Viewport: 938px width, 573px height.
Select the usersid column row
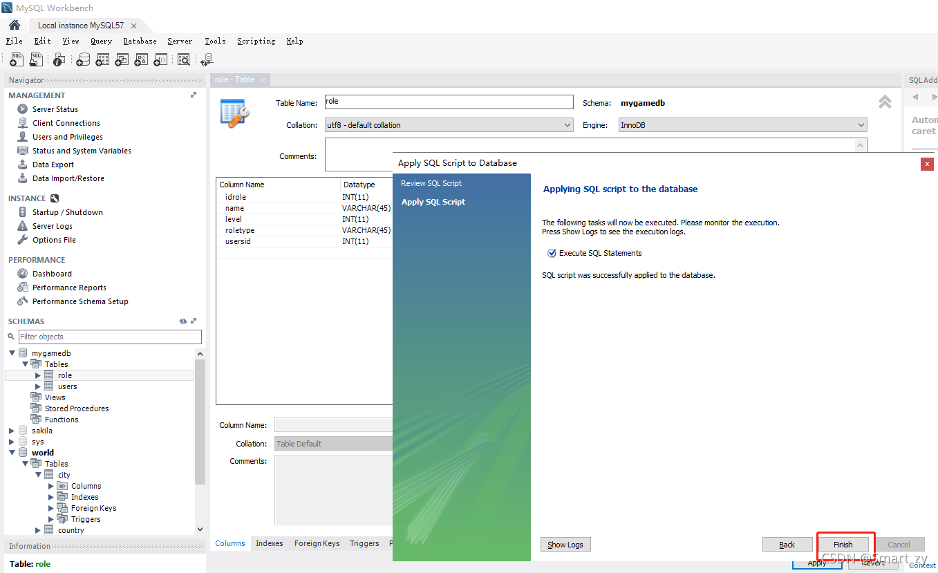coord(304,241)
